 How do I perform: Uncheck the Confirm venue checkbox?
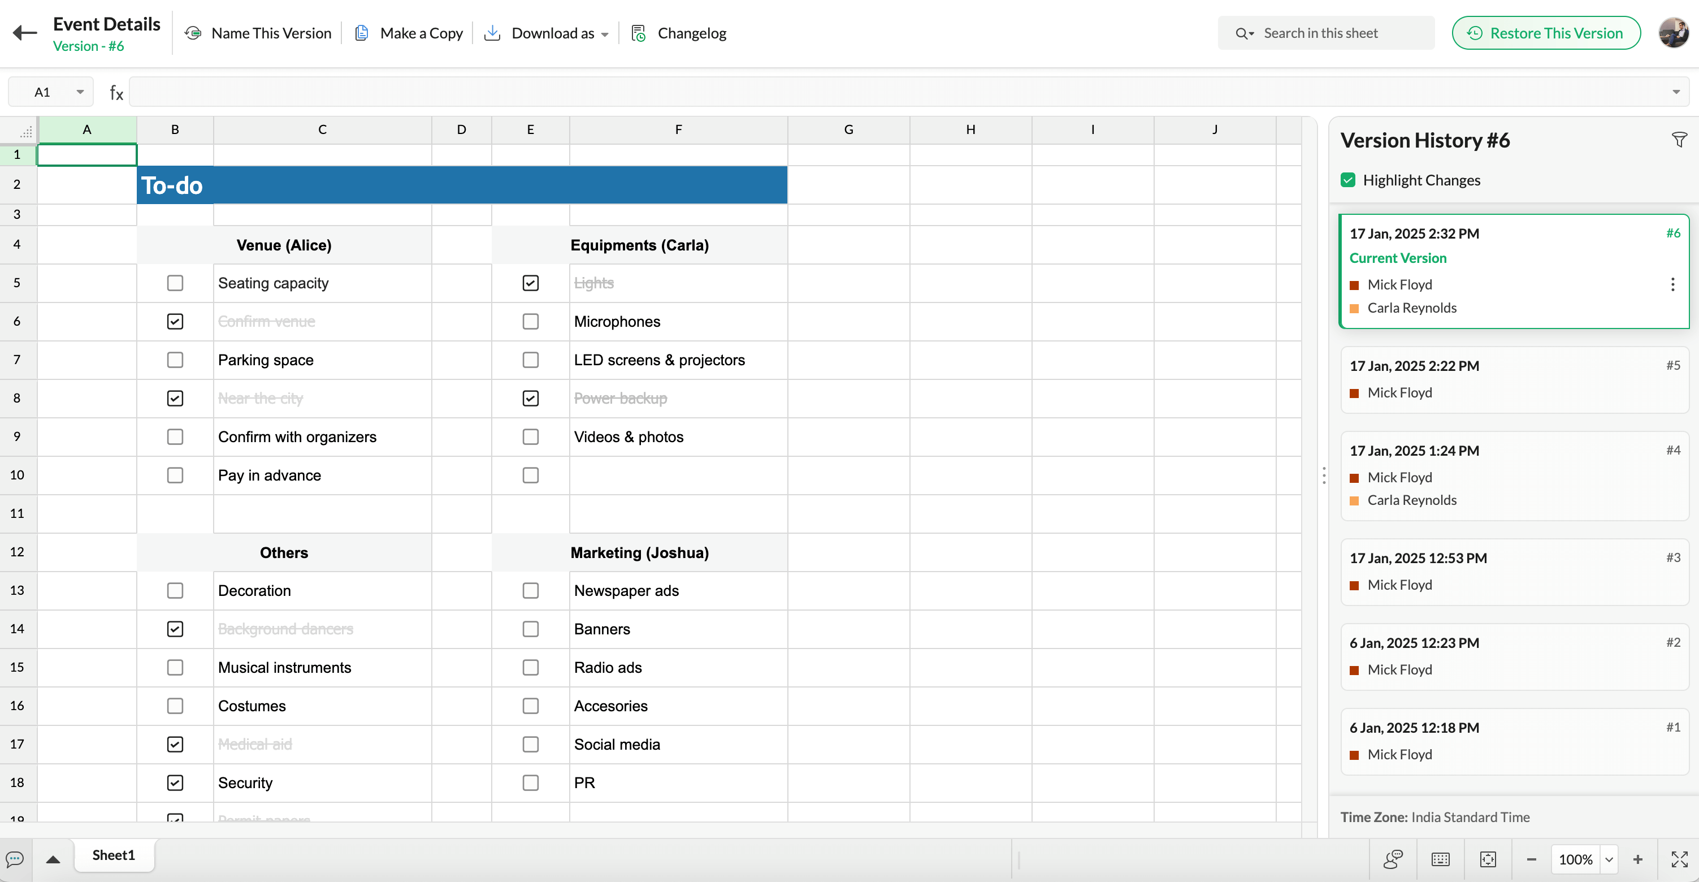tap(175, 321)
